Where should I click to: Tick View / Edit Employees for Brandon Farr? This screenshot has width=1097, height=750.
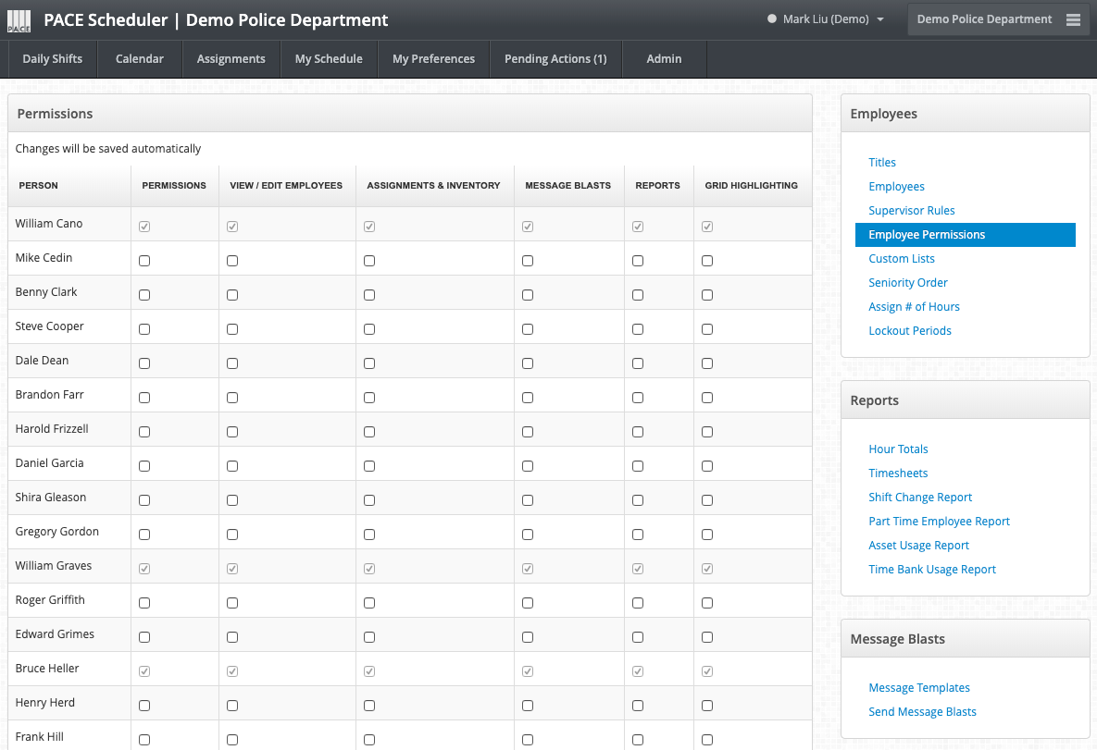232,398
